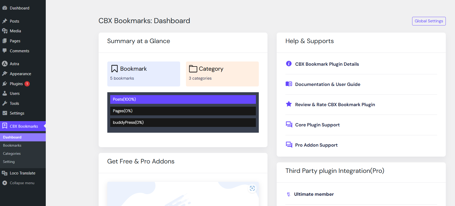Click the '5 bookmarks' count text
This screenshot has height=206, width=455.
pyautogui.click(x=122, y=78)
